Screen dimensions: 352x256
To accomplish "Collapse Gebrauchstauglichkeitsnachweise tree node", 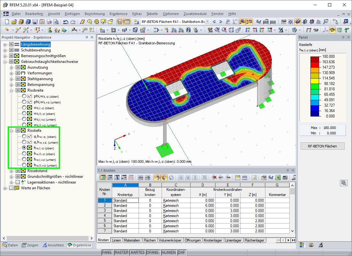I will [5, 62].
